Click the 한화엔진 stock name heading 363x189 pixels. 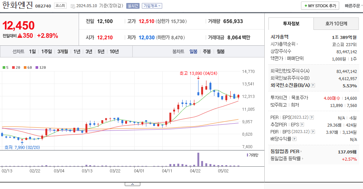pyautogui.click(x=17, y=5)
